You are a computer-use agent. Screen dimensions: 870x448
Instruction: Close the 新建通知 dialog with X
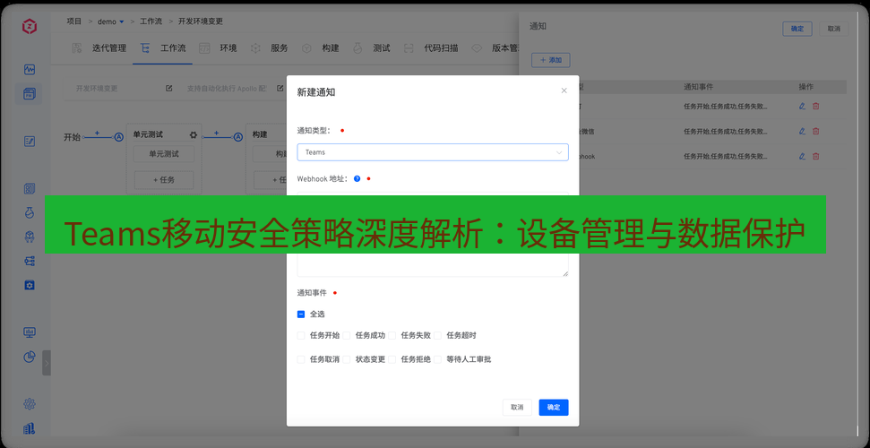[564, 90]
